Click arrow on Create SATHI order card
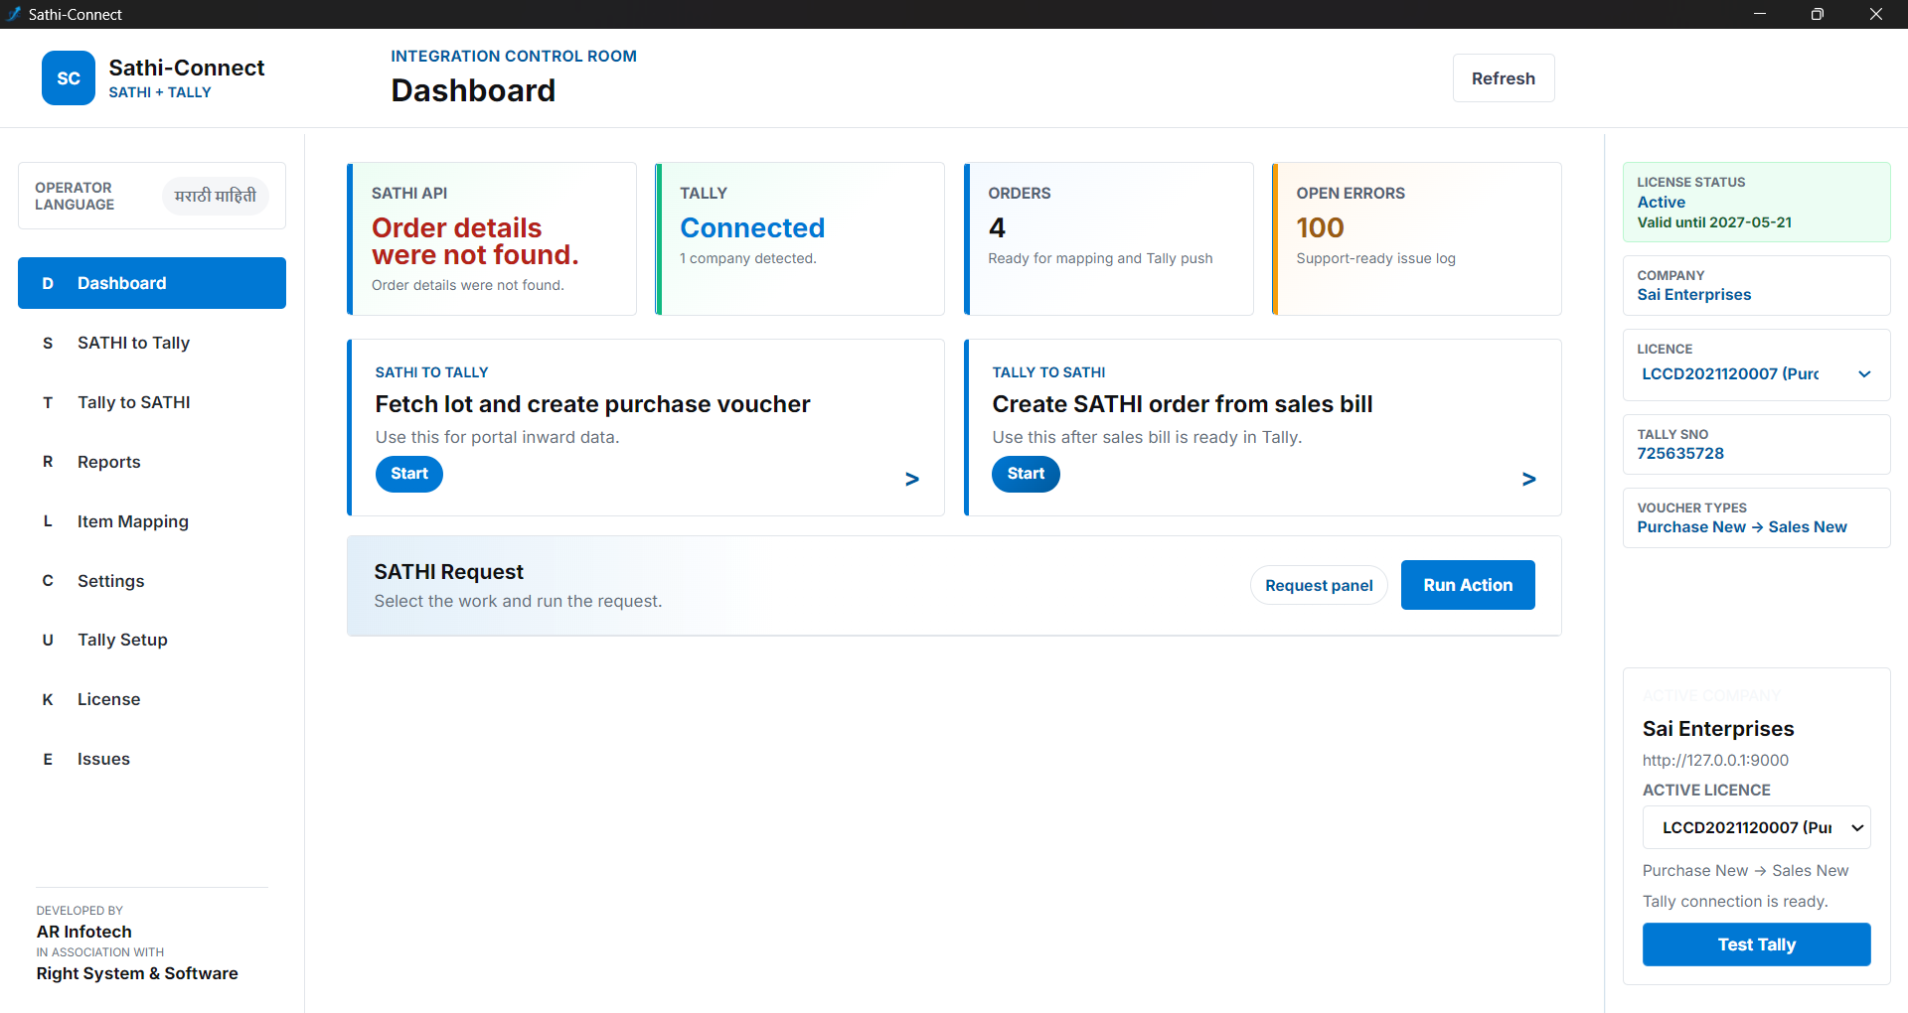 [1529, 479]
